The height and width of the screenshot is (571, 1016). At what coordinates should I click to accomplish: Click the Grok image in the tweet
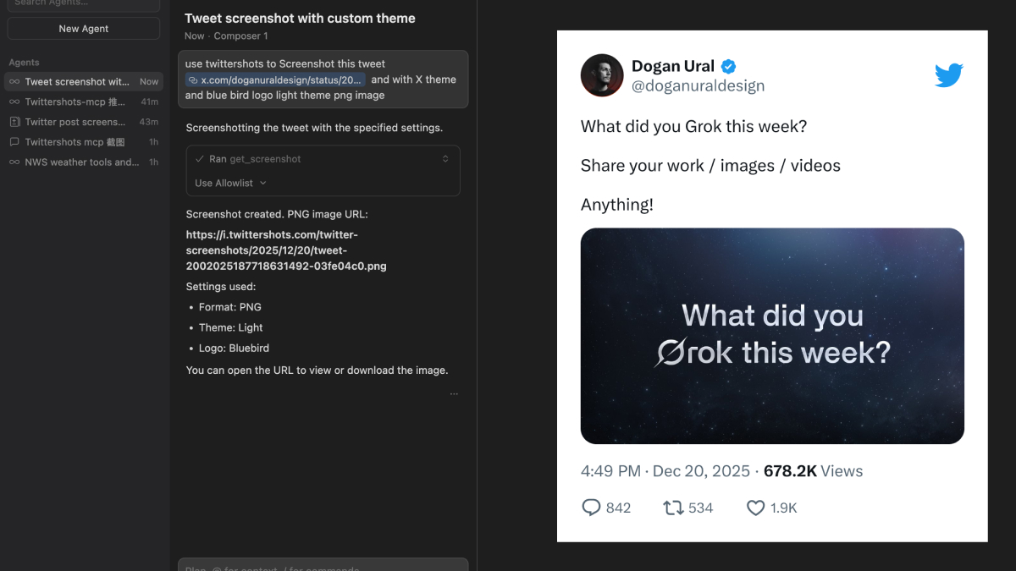coord(772,336)
